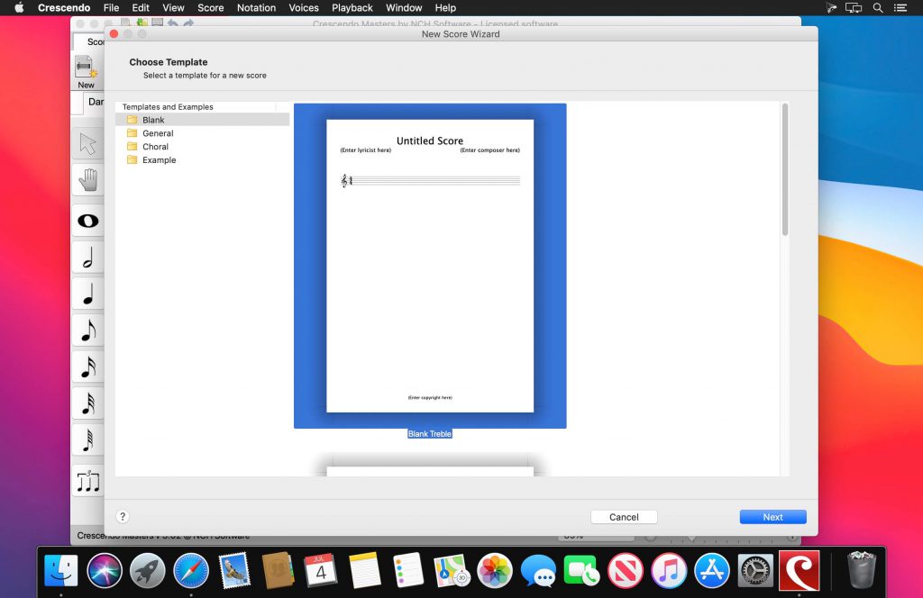Image resolution: width=923 pixels, height=598 pixels.
Task: Select the Blank Treble template thumbnail
Action: pos(430,264)
